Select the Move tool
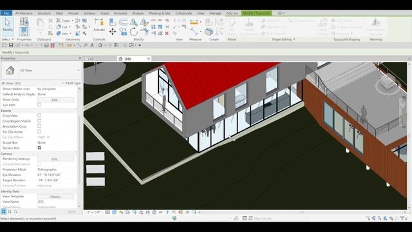Image resolution: width=412 pixels, height=232 pixels. click(x=113, y=32)
